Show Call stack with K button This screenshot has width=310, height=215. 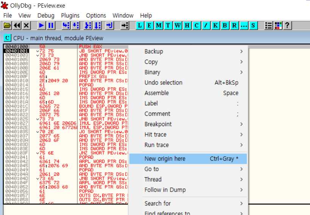tap(215, 25)
